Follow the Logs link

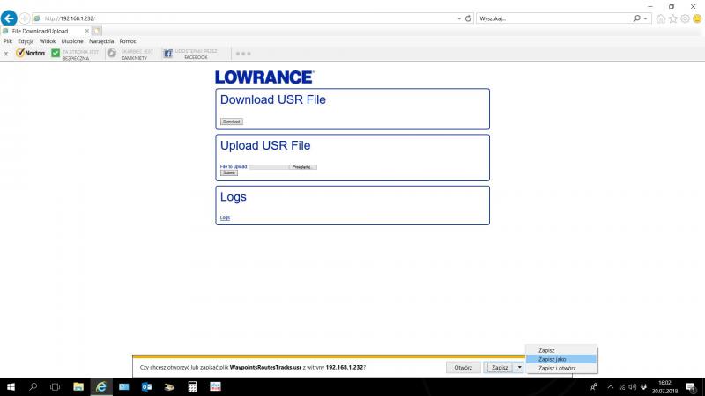pos(225,217)
